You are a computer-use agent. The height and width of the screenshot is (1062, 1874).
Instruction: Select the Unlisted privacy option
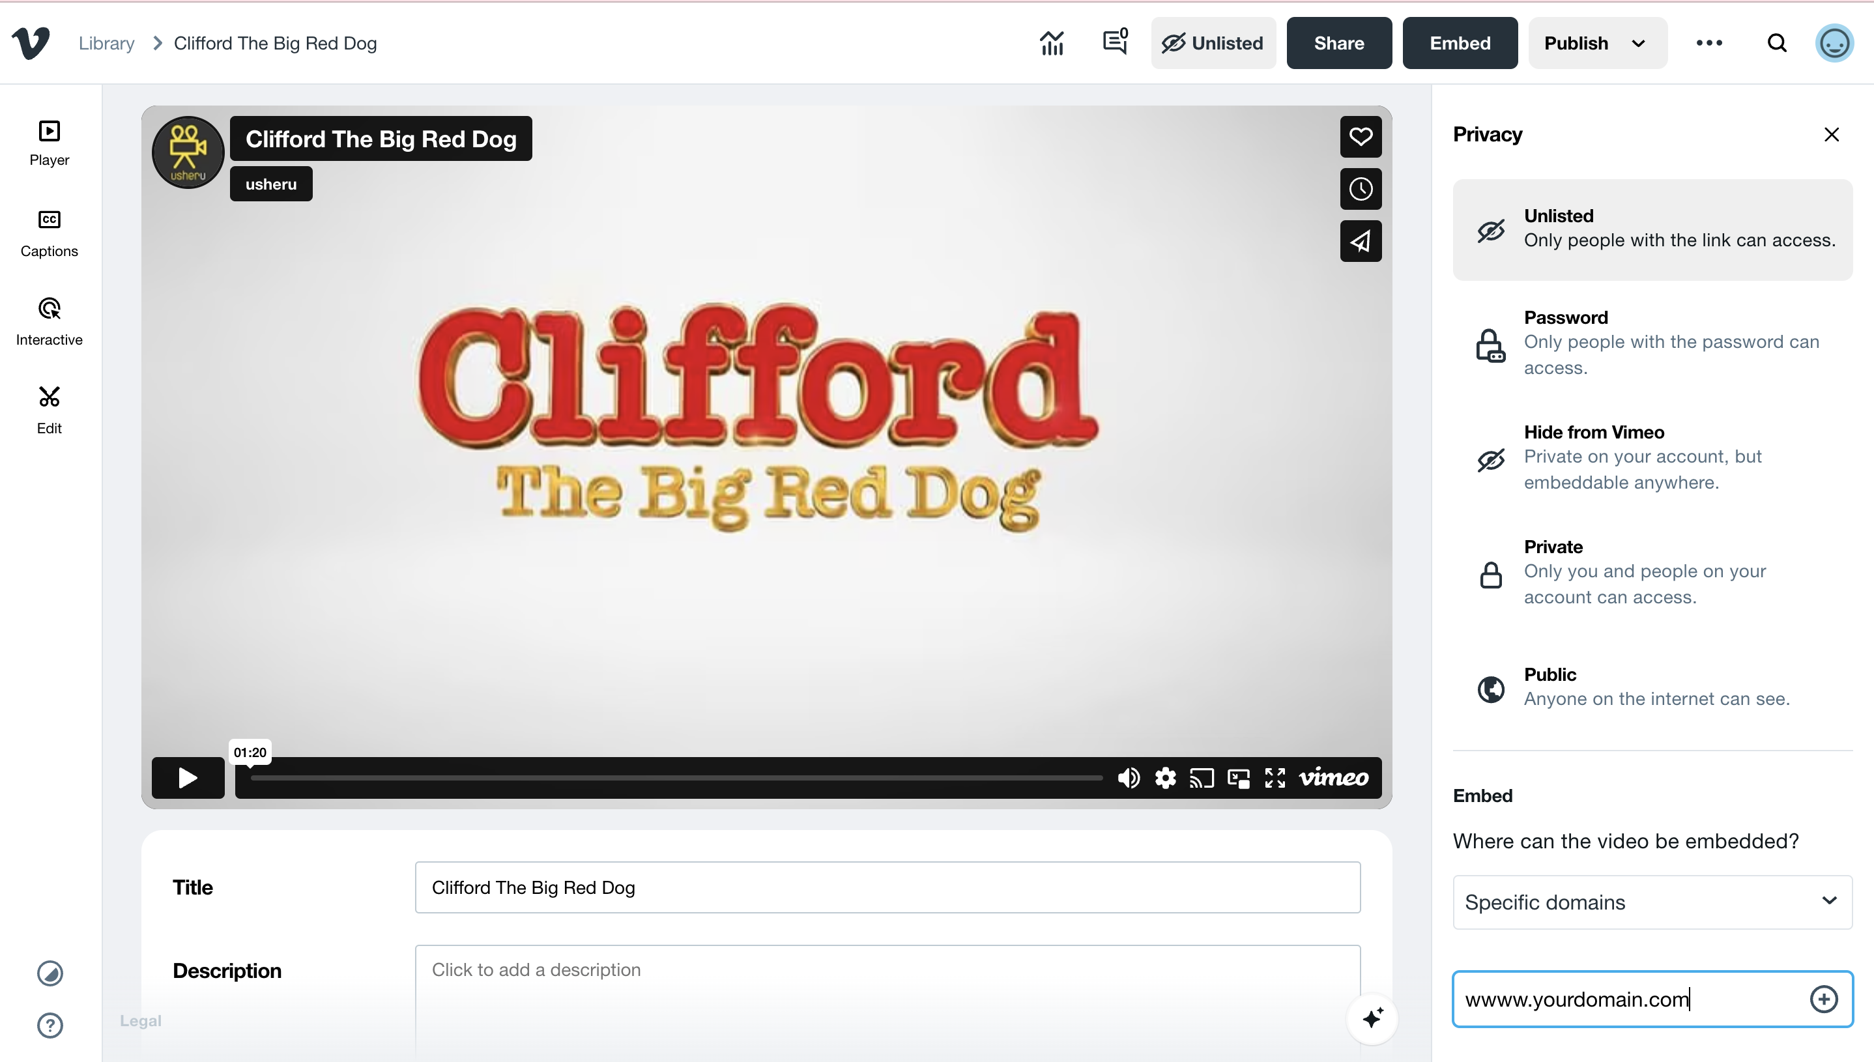[x=1652, y=230]
